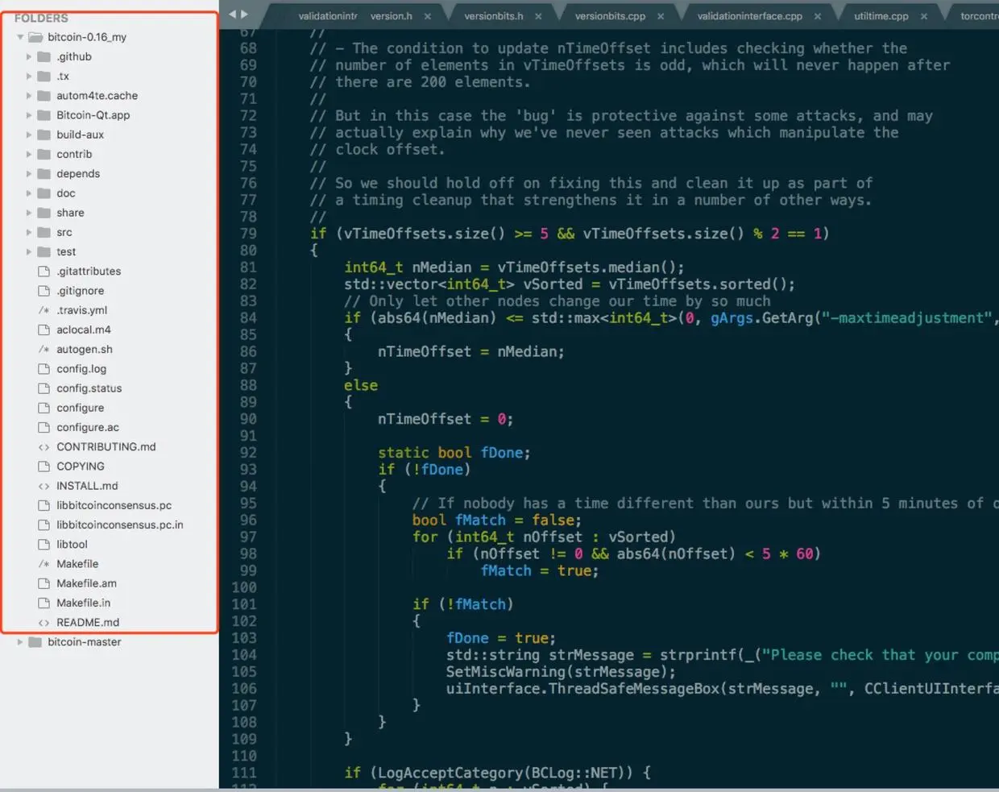999x792 pixels.
Task: Expand the contrib folder arrow
Action: (29, 154)
